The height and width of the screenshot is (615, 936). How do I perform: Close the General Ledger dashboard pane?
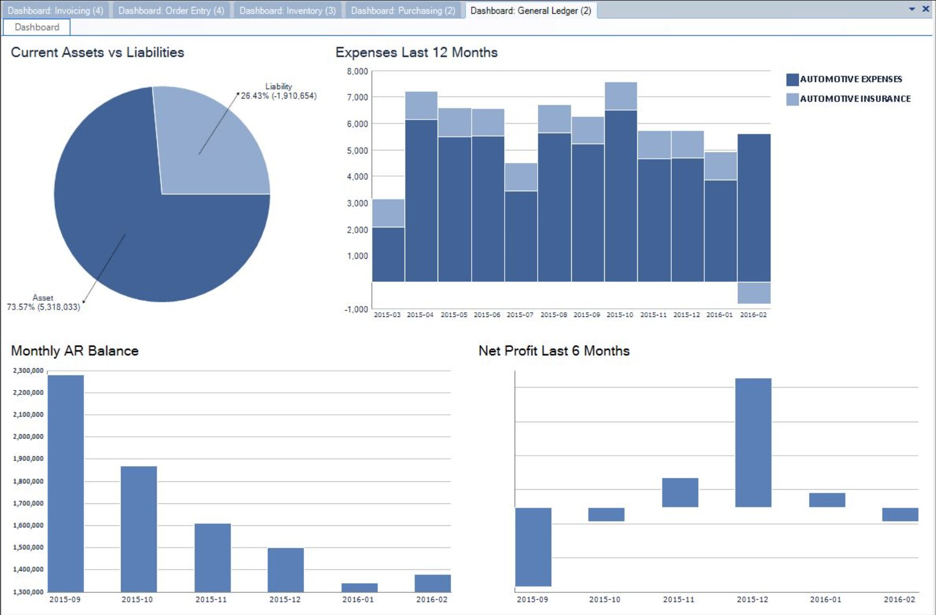[x=926, y=9]
